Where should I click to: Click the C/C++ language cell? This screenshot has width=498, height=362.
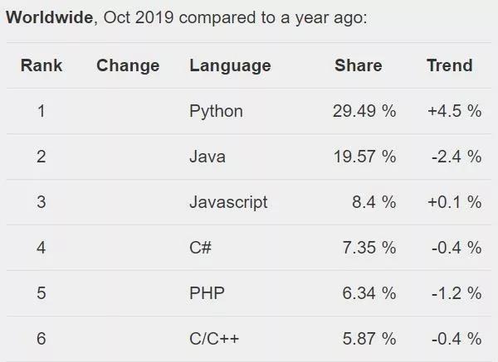tap(213, 339)
